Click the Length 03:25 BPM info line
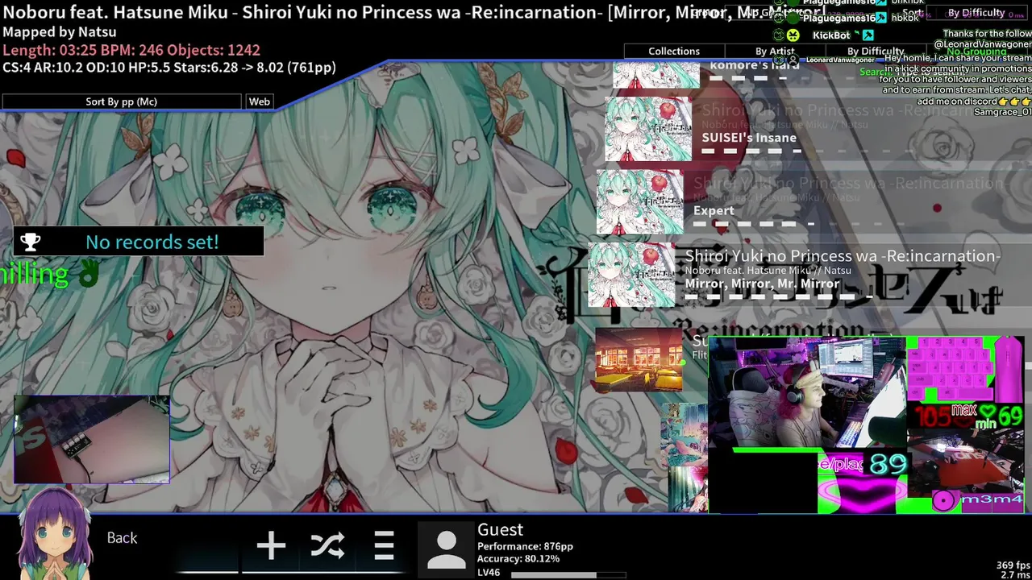Screen dimensions: 1032x580 (131, 50)
